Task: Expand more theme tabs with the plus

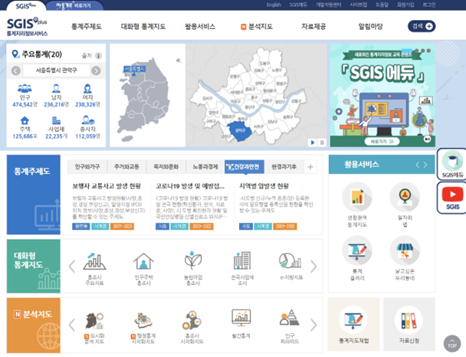Action: (x=310, y=166)
